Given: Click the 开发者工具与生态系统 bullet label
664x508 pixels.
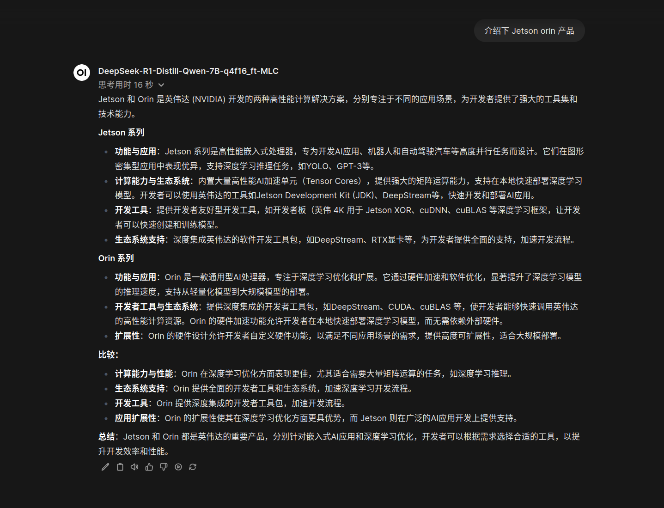Looking at the screenshot, I should (x=157, y=307).
